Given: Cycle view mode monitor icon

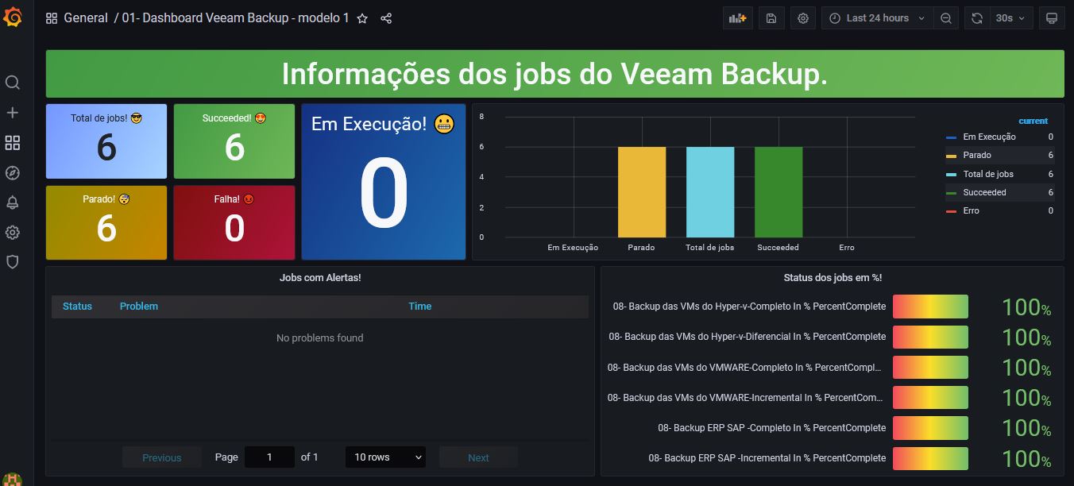Looking at the screenshot, I should coord(1052,18).
